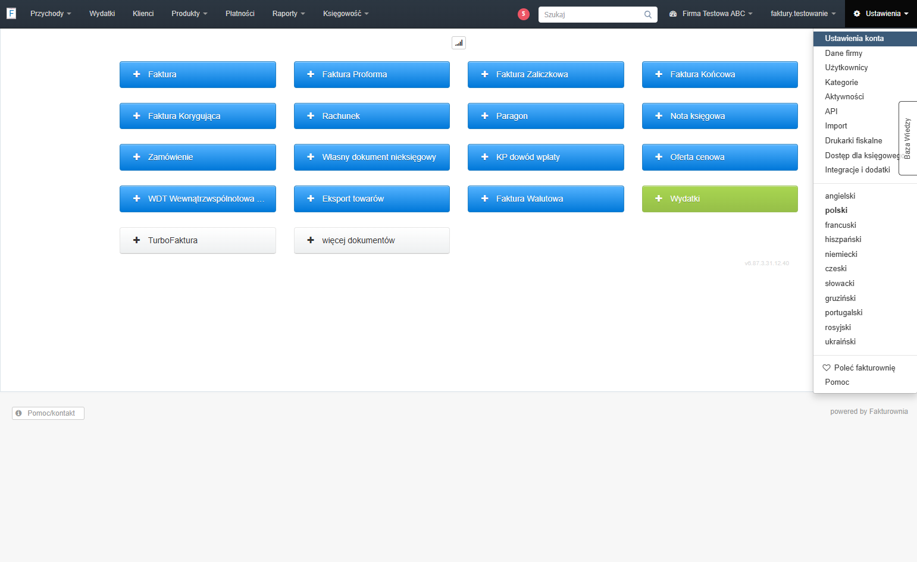917x562 pixels.
Task: Select ukraiński language option
Action: 865,342
